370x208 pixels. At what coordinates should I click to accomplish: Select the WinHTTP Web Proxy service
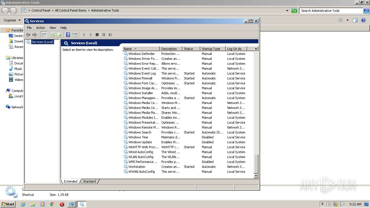188,147
